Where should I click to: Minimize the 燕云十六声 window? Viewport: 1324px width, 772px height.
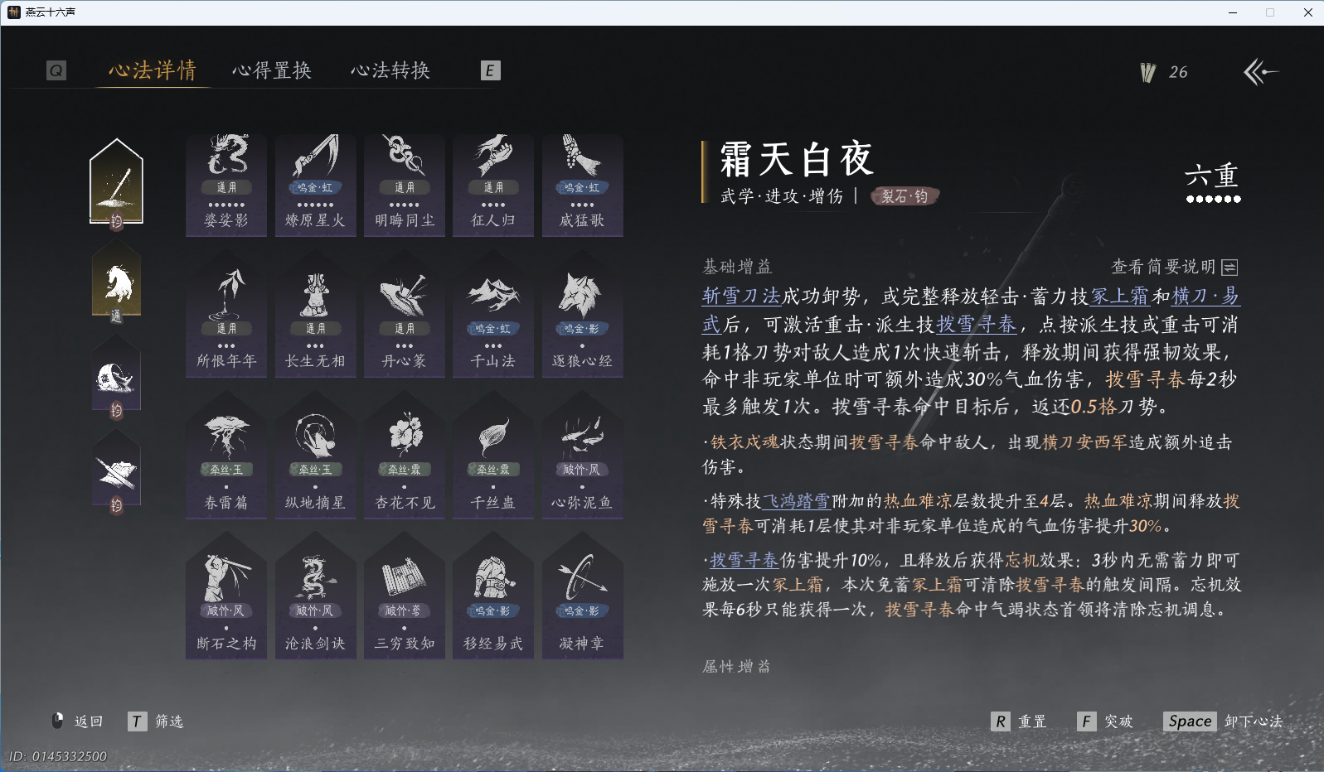(1233, 12)
